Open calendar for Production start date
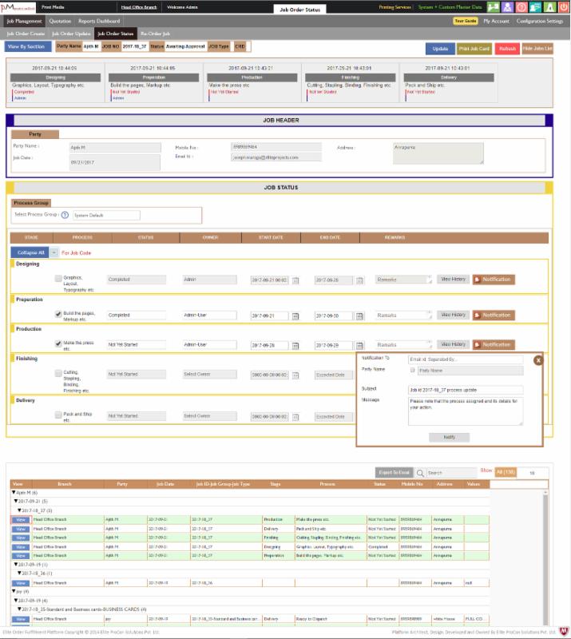Image resolution: width=571 pixels, height=639 pixels. 295,346
